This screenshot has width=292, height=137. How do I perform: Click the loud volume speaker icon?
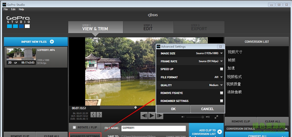coord(208,117)
